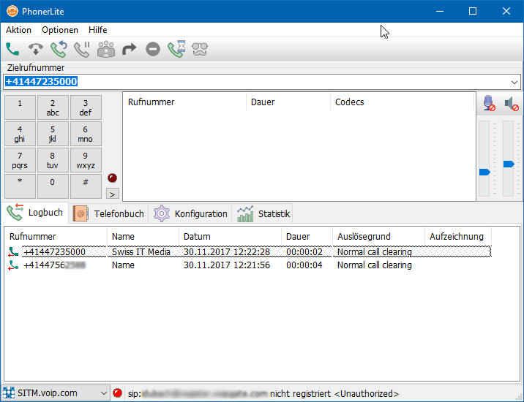Viewport: 524px width, 402px height.
Task: Click the Konfiguration gear icon
Action: tap(162, 213)
